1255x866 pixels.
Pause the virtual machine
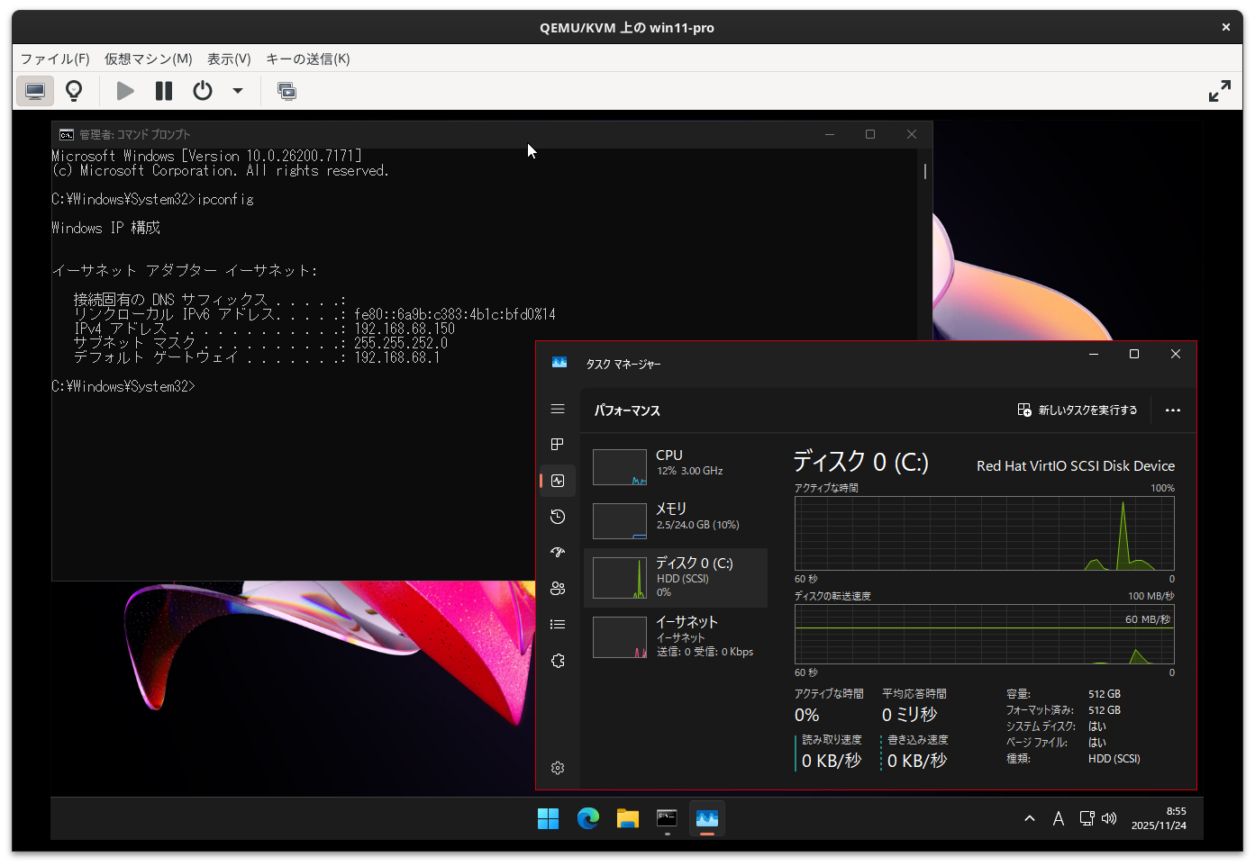(x=163, y=90)
